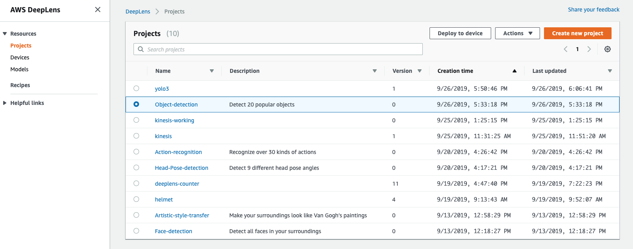Select deeplens-counter radio button
Viewport: 633px width, 249px height.
[136, 183]
